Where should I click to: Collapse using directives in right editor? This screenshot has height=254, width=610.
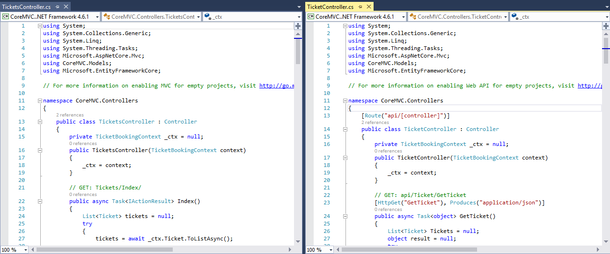click(x=345, y=26)
